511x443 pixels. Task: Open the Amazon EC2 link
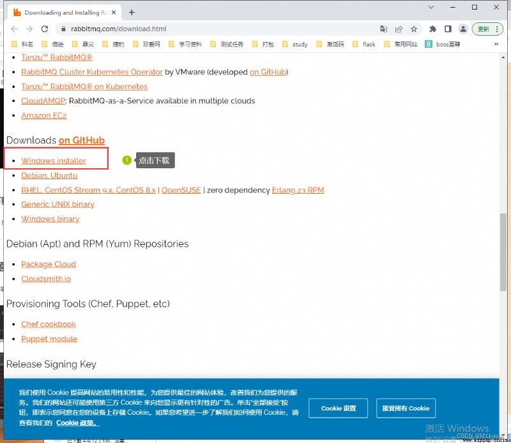43,115
